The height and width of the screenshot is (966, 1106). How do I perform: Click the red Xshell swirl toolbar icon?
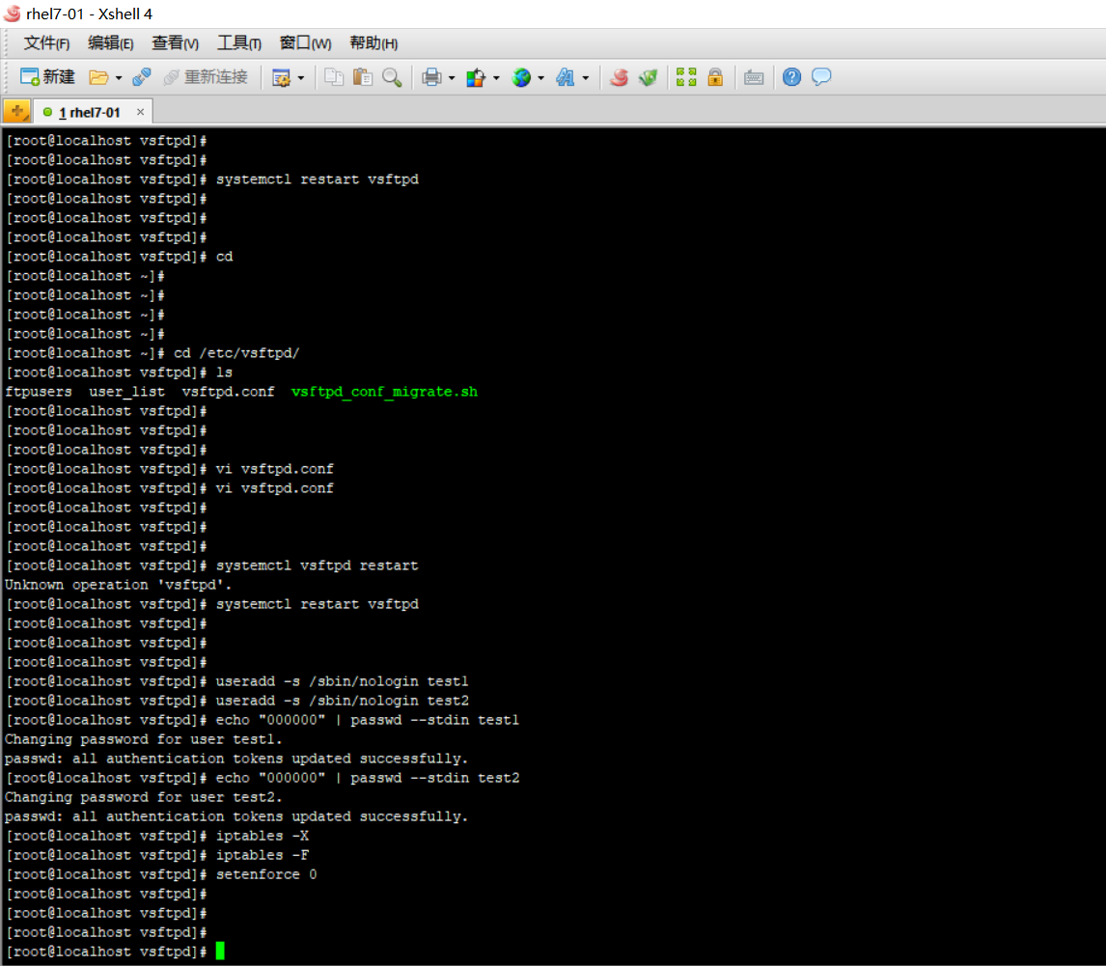[x=619, y=77]
